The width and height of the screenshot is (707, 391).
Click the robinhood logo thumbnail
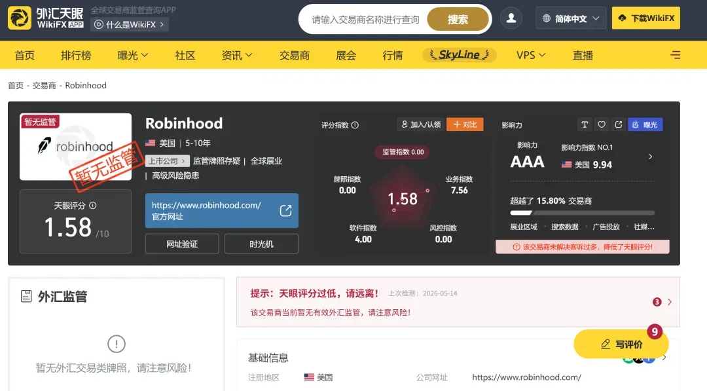pyautogui.click(x=76, y=147)
